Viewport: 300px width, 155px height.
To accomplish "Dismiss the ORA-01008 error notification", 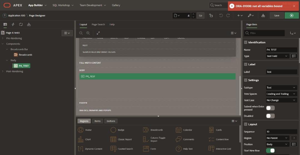I will point(294,6).
